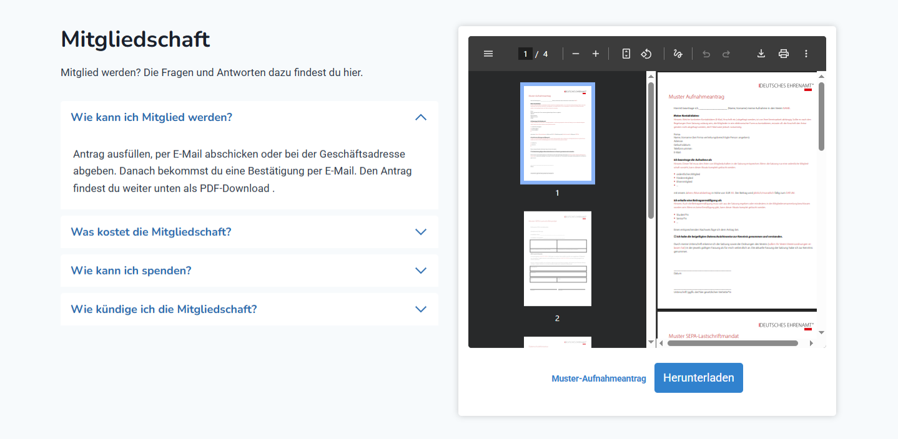This screenshot has height=439, width=898.
Task: Click the PDF page number field
Action: [525, 54]
